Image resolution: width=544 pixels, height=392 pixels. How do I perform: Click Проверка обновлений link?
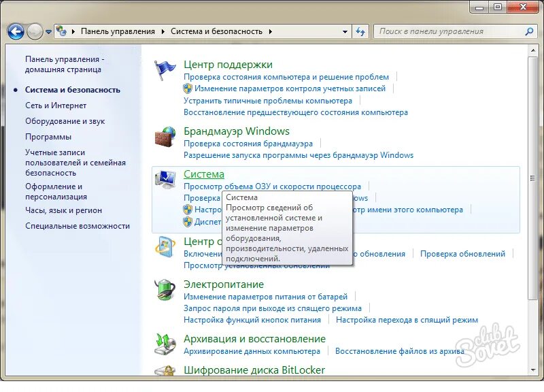coord(462,254)
